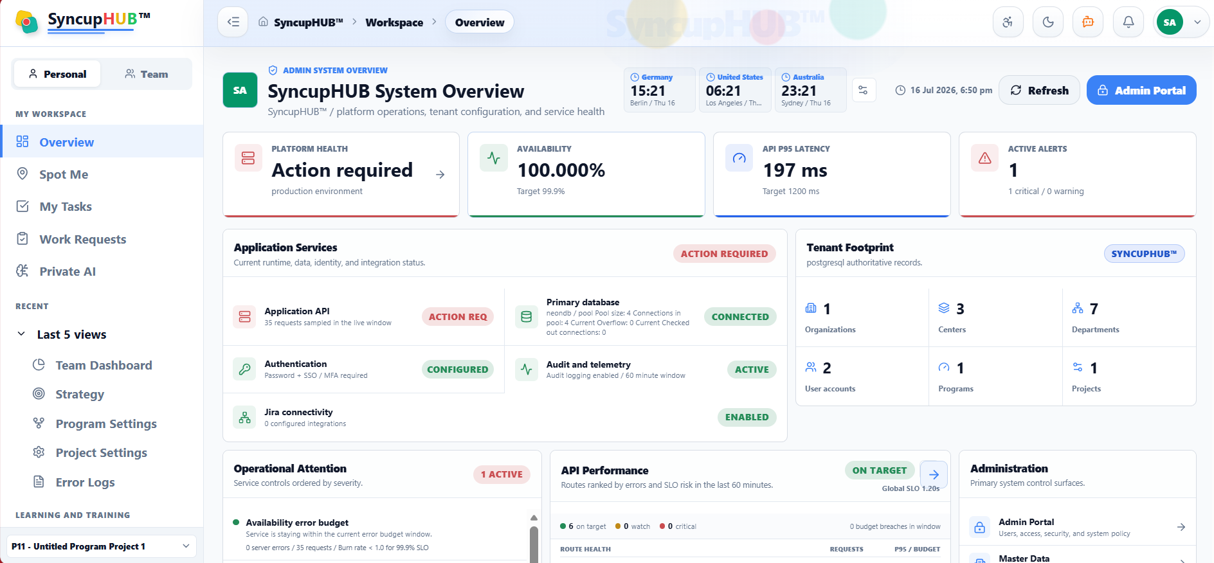The width and height of the screenshot is (1214, 563).
Task: Open My Tasks in the sidebar
Action: 102,206
